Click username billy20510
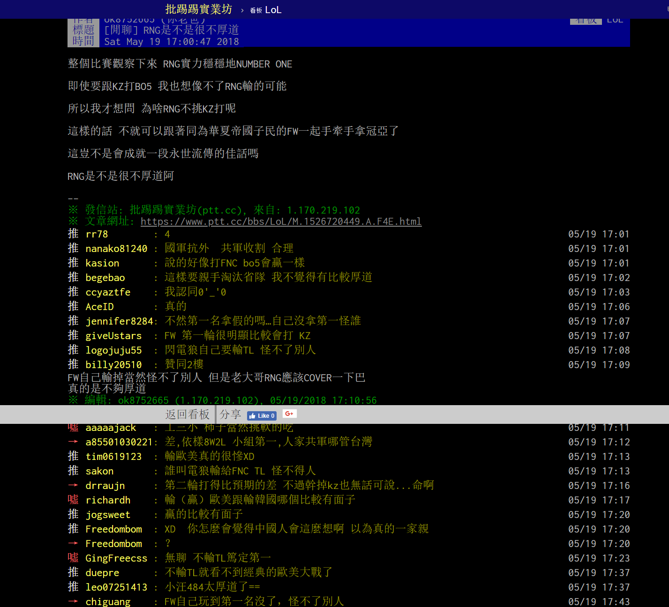 click(113, 365)
